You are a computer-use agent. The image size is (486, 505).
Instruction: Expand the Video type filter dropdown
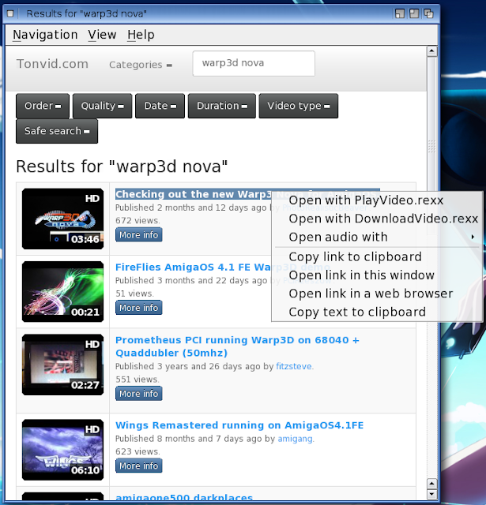tap(298, 106)
